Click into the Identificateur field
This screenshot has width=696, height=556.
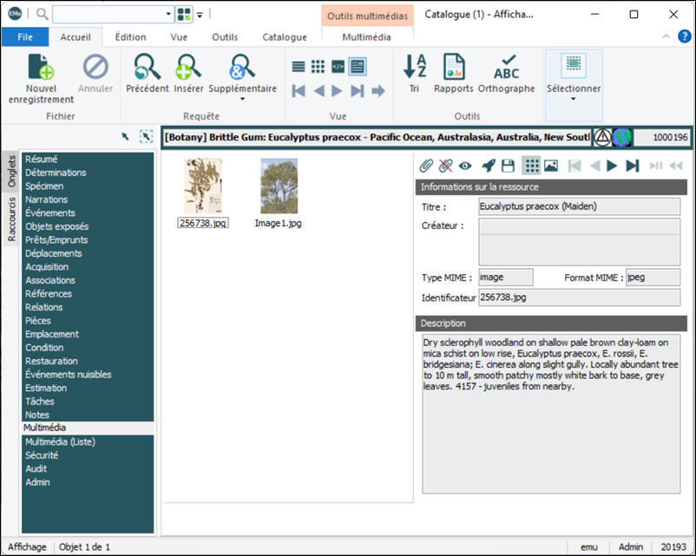(579, 298)
